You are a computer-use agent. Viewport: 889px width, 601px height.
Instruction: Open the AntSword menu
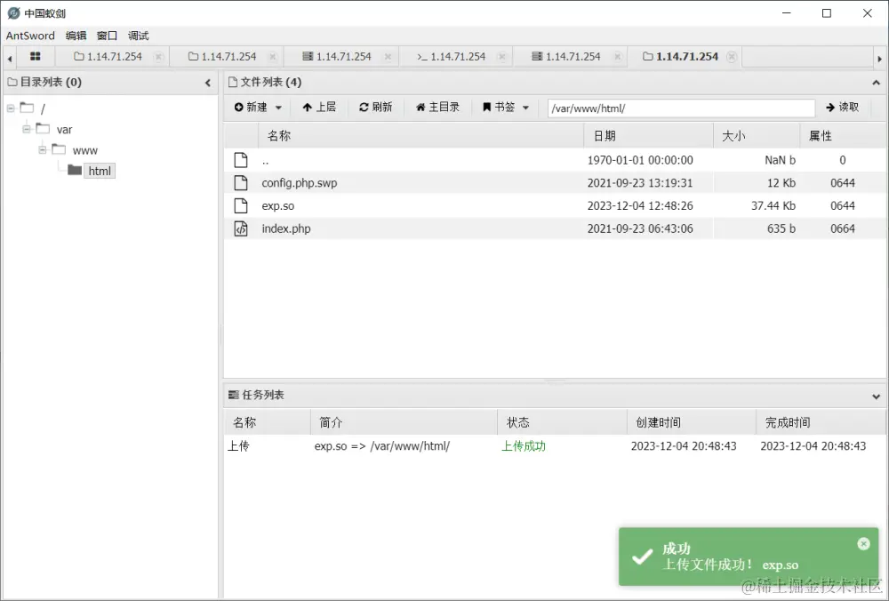coord(30,36)
